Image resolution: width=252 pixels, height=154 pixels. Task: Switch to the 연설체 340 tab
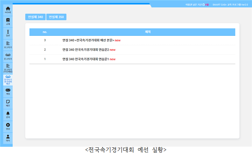[x=35, y=17]
